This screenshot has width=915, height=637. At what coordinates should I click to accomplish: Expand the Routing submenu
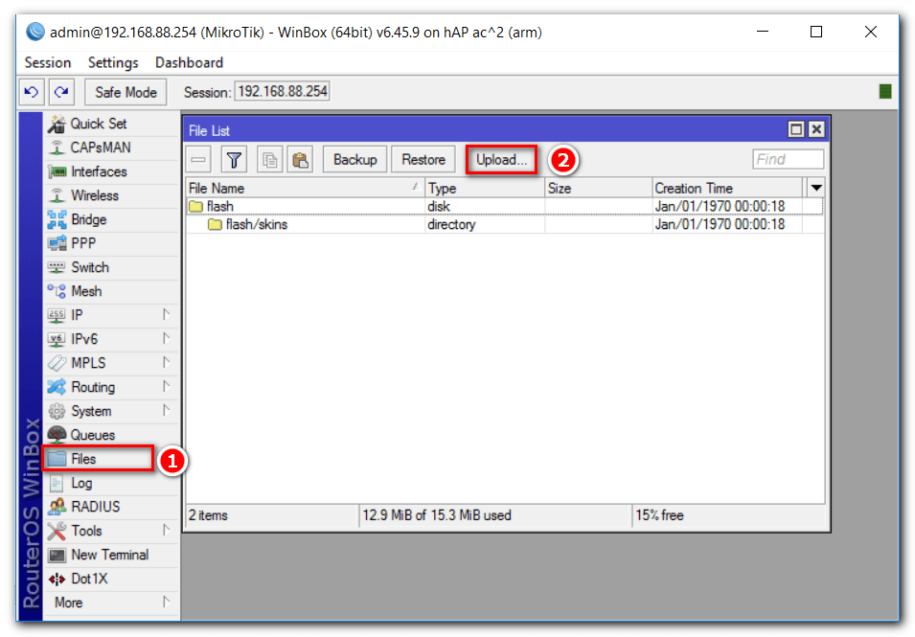pyautogui.click(x=105, y=387)
